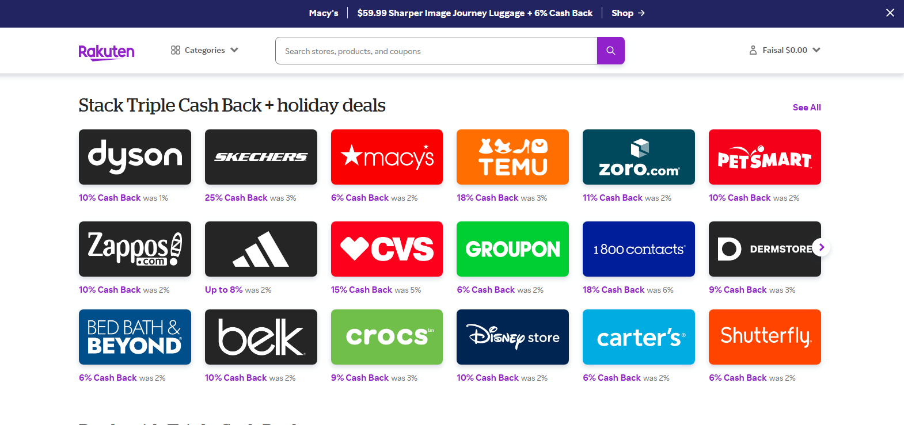Click Shop arrow link in top banner
Screen dimensions: 904x425
click(x=628, y=13)
